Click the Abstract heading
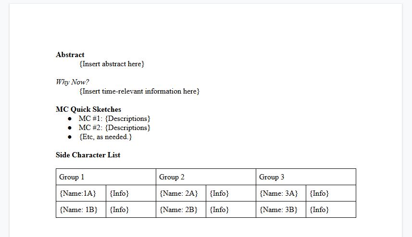Screen dimensions: 412x237 pyautogui.click(x=70, y=55)
